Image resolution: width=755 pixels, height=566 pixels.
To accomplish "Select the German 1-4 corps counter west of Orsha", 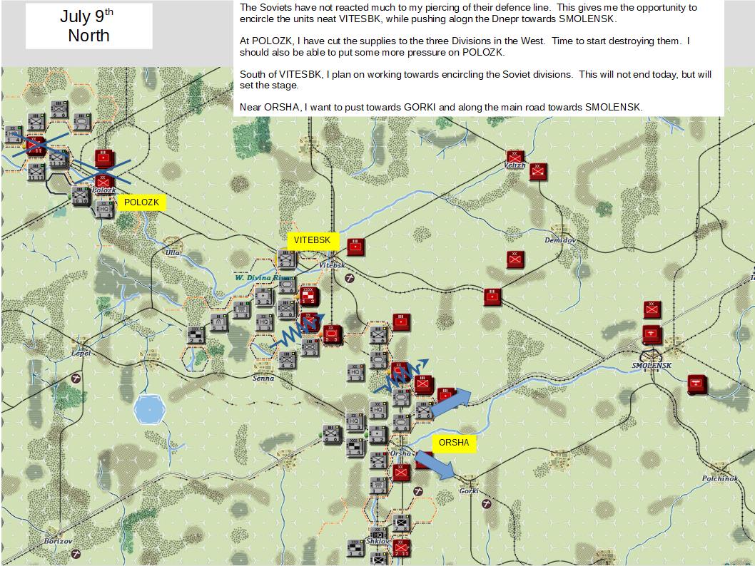I will [x=355, y=447].
